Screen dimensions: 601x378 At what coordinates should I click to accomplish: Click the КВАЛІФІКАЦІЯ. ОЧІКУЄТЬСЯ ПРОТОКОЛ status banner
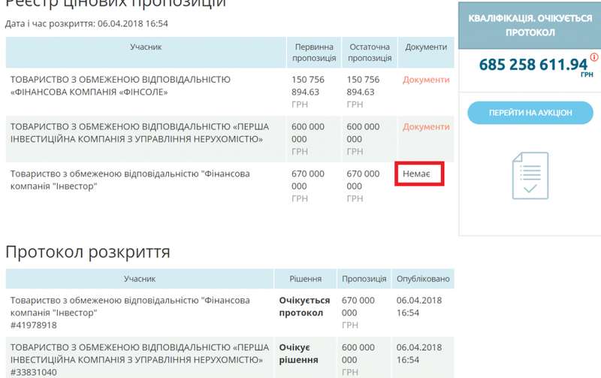[x=530, y=25]
